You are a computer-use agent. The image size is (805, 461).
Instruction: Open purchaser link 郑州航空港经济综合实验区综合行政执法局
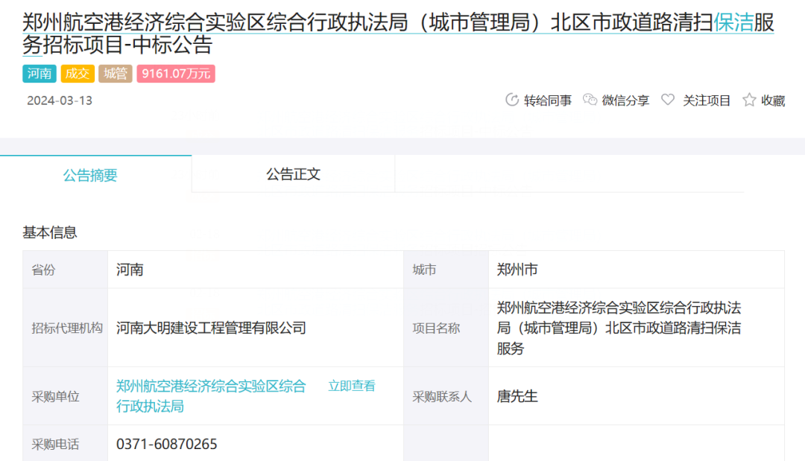[x=211, y=396]
